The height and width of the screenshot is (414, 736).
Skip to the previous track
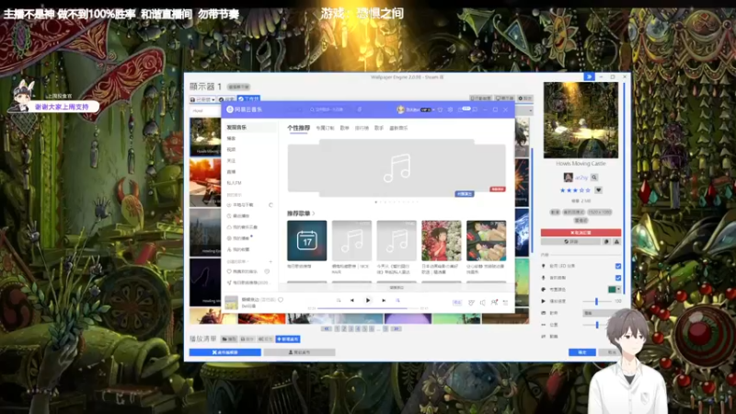[352, 301]
